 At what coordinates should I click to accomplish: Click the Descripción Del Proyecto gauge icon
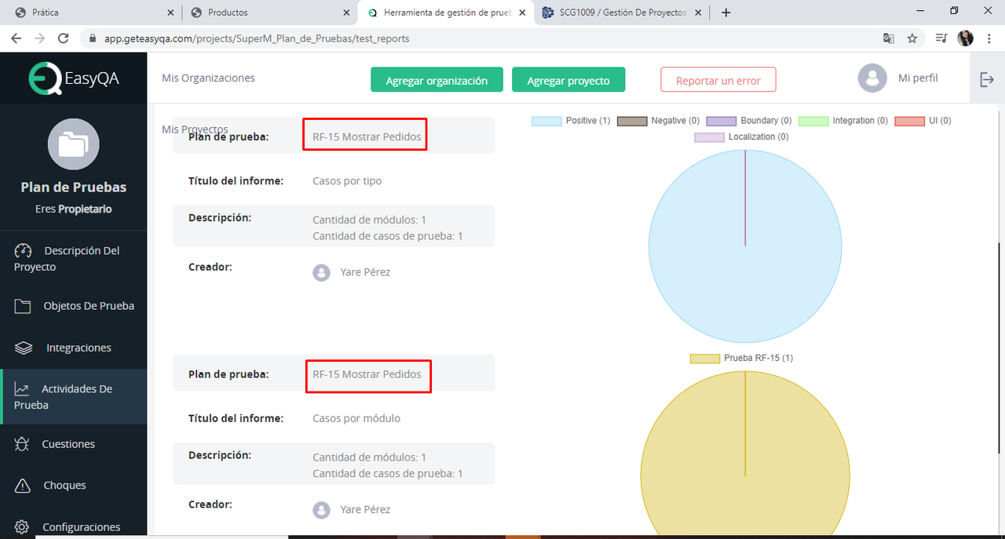click(x=23, y=251)
